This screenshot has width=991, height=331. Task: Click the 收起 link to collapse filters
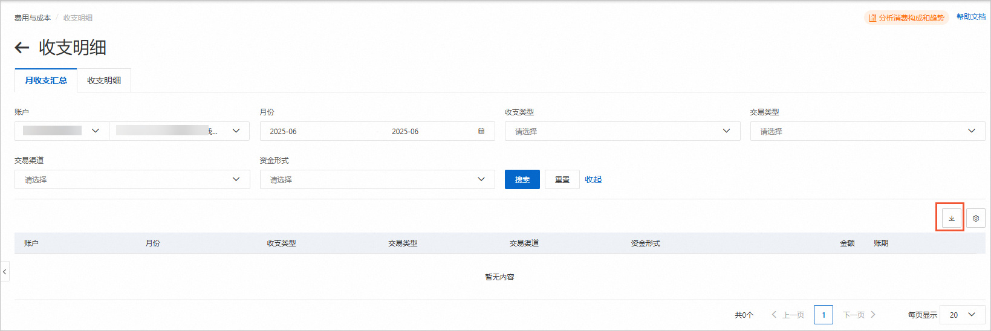[x=593, y=179]
